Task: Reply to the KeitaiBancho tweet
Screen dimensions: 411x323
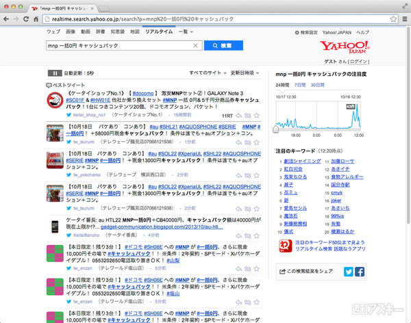Action: coord(238,236)
